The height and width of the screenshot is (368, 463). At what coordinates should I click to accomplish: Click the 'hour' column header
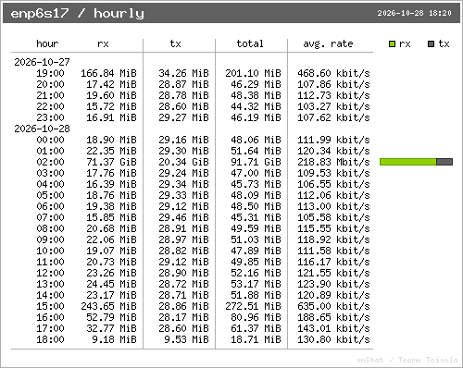pos(47,43)
